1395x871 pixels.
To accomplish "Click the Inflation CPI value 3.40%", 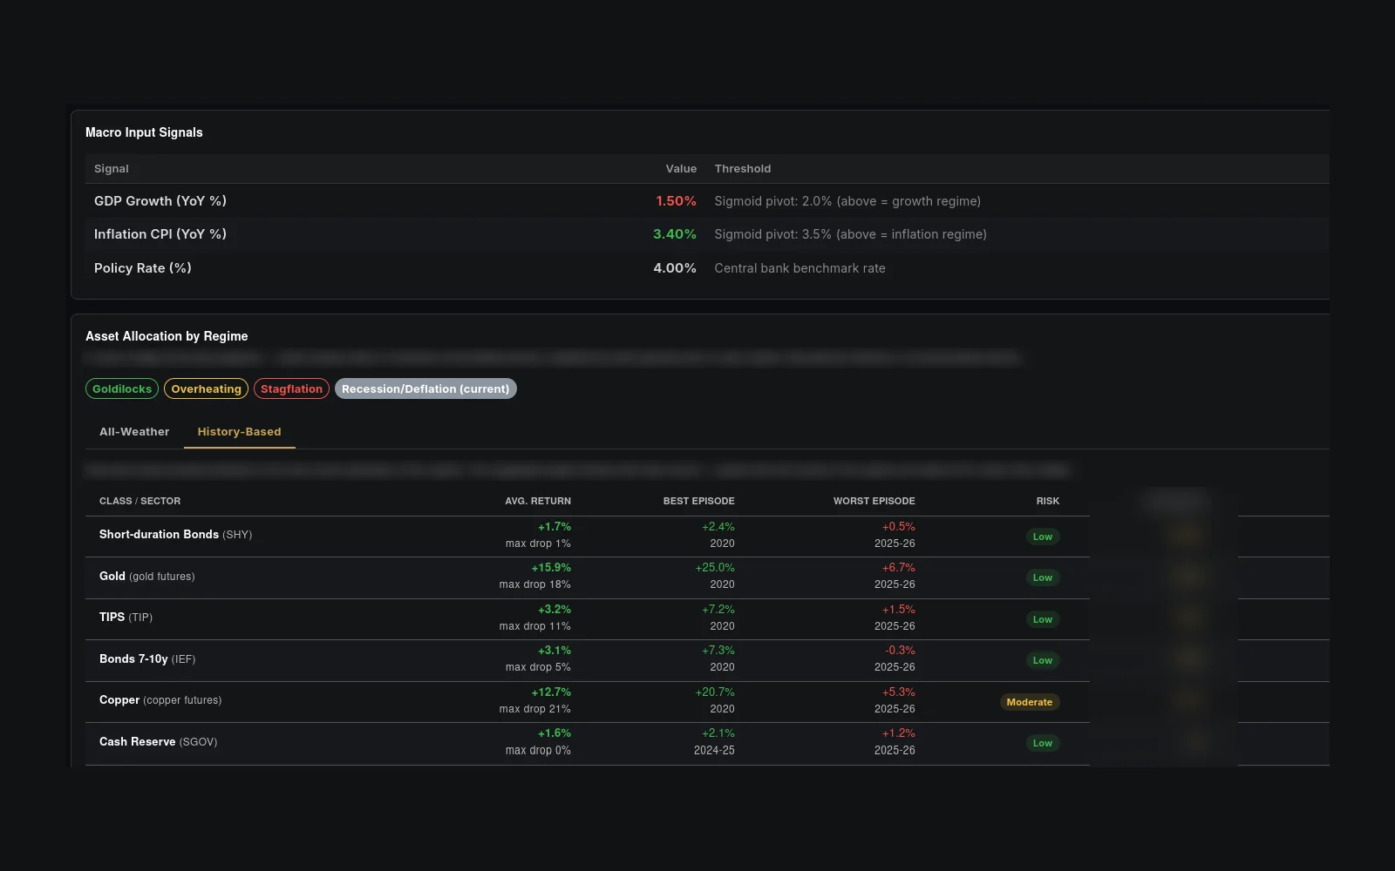I will [675, 234].
